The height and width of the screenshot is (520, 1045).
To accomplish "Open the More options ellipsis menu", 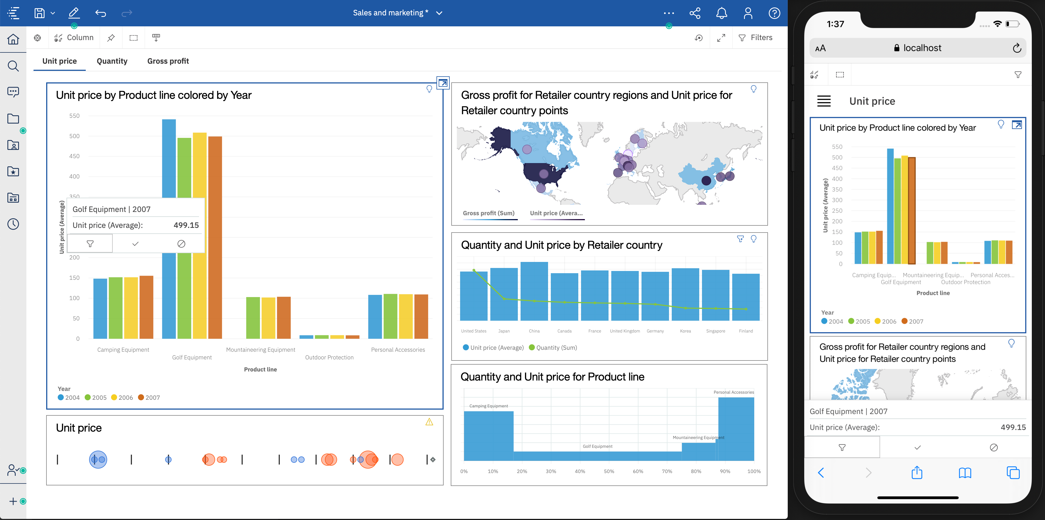I will (x=668, y=13).
